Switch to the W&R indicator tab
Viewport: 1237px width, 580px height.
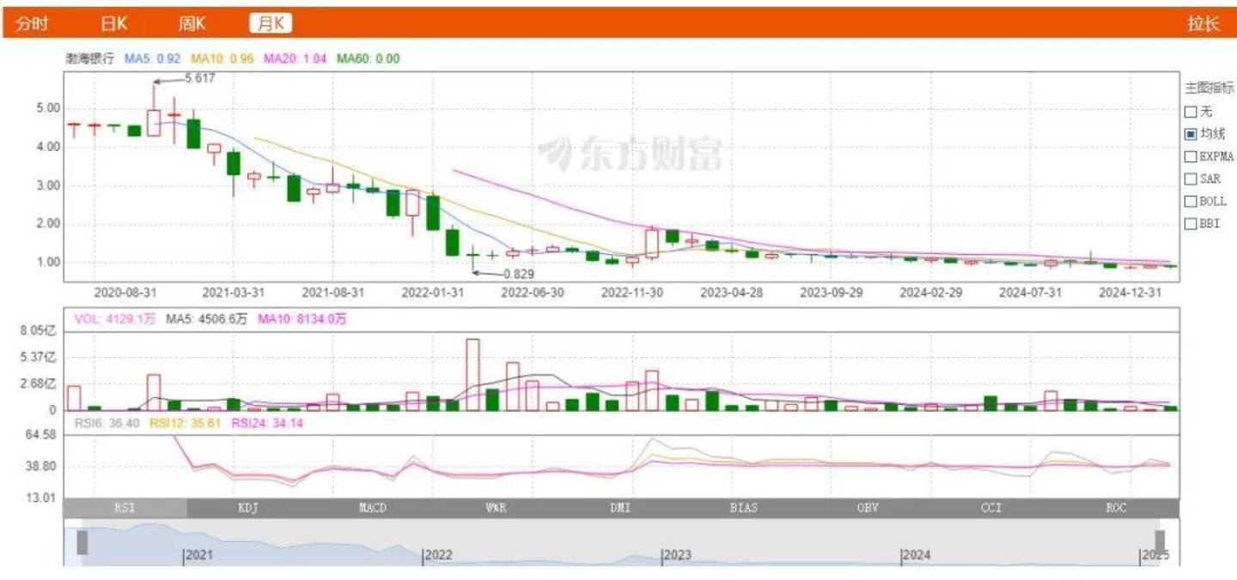(497, 508)
